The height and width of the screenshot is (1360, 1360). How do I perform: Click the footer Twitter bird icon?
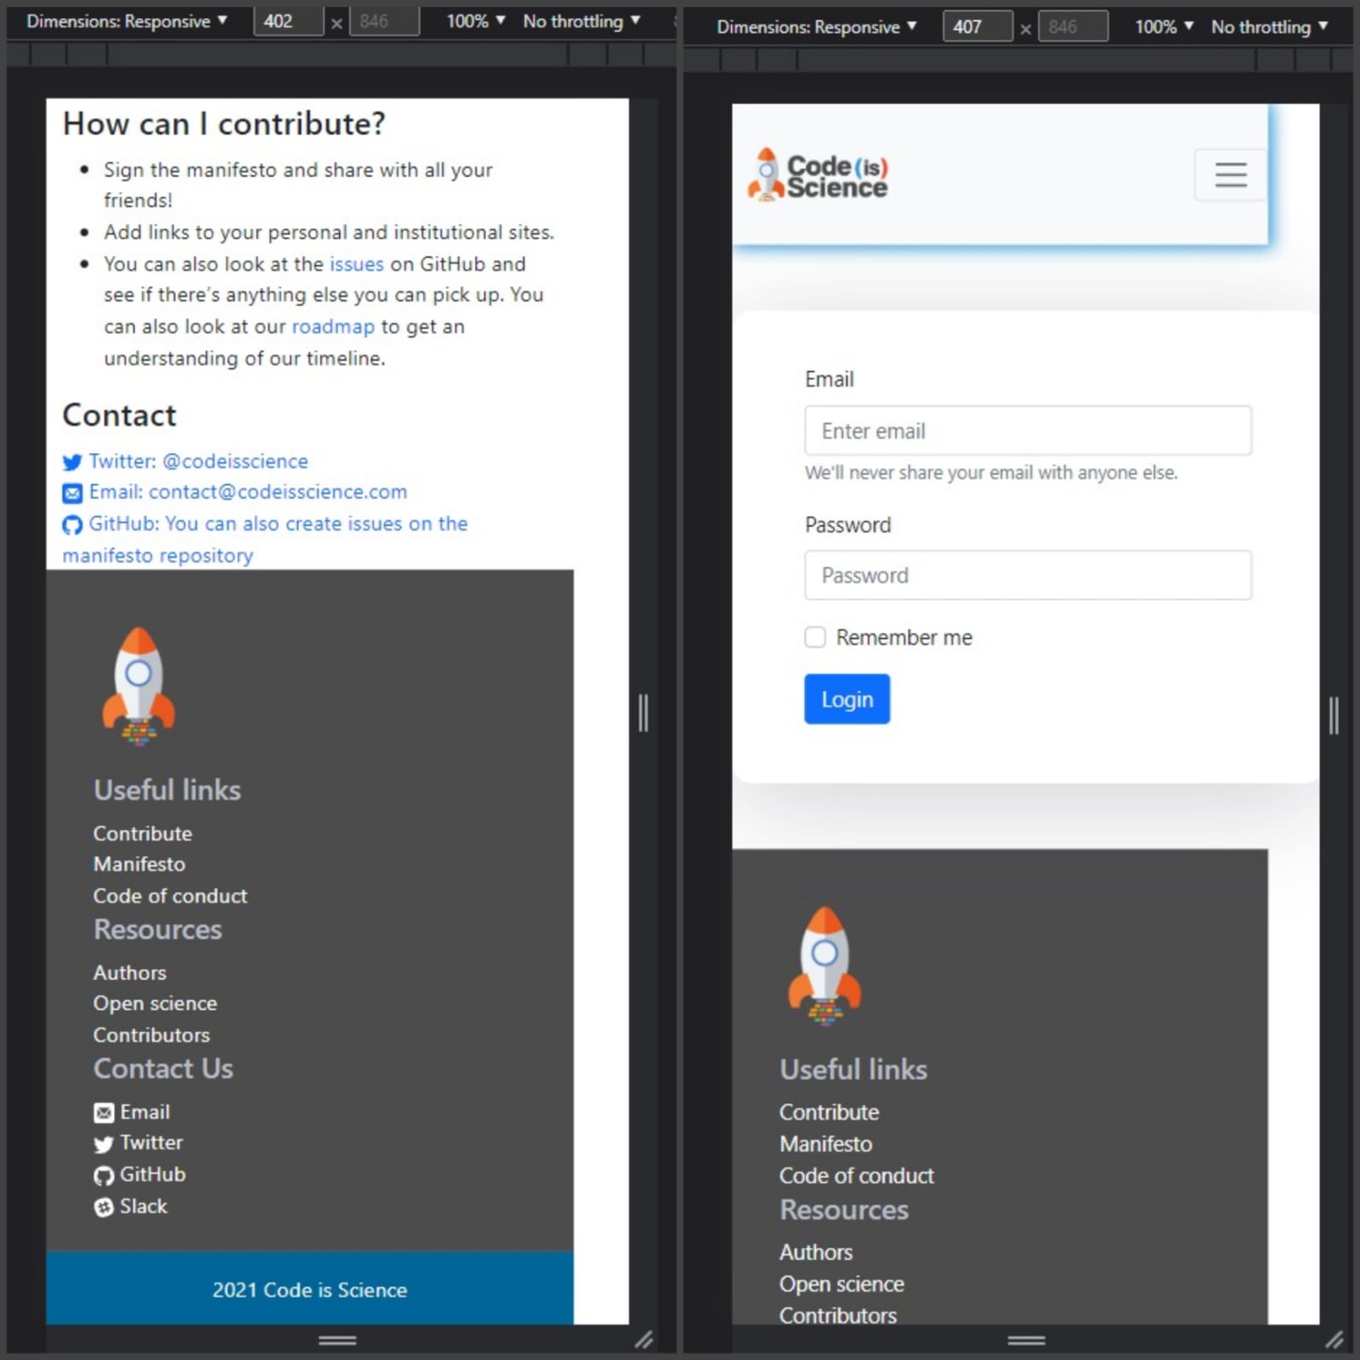click(104, 1145)
